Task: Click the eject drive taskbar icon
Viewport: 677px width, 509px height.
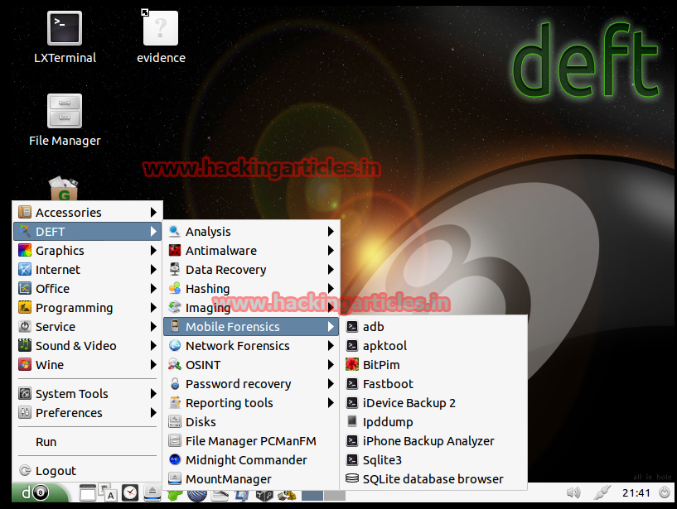Action: pyautogui.click(x=152, y=492)
